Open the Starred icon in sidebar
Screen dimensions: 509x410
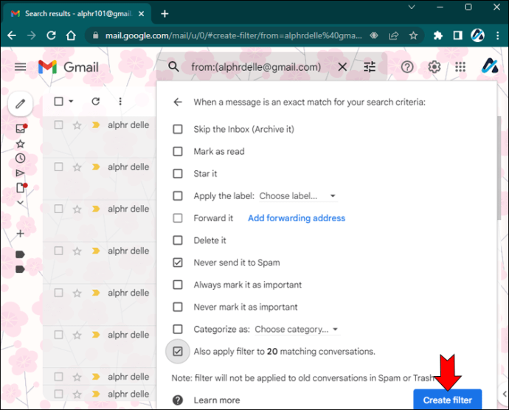point(21,144)
